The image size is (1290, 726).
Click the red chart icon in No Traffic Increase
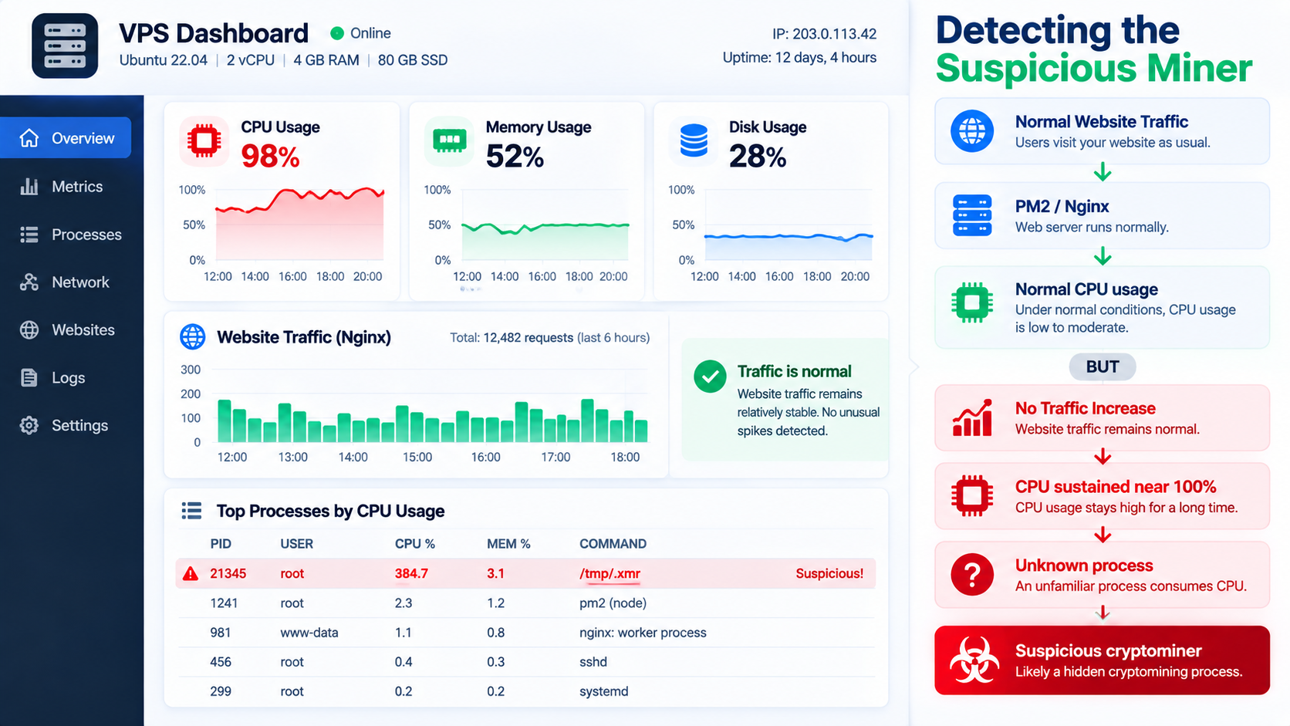click(972, 417)
